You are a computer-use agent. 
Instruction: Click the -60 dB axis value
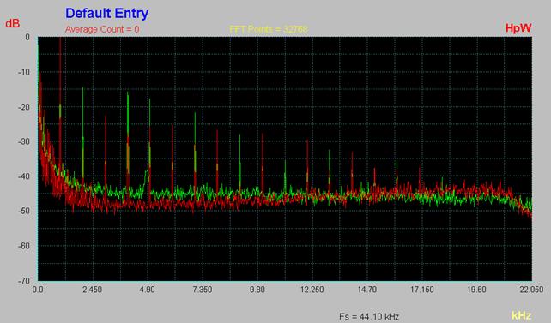25,246
